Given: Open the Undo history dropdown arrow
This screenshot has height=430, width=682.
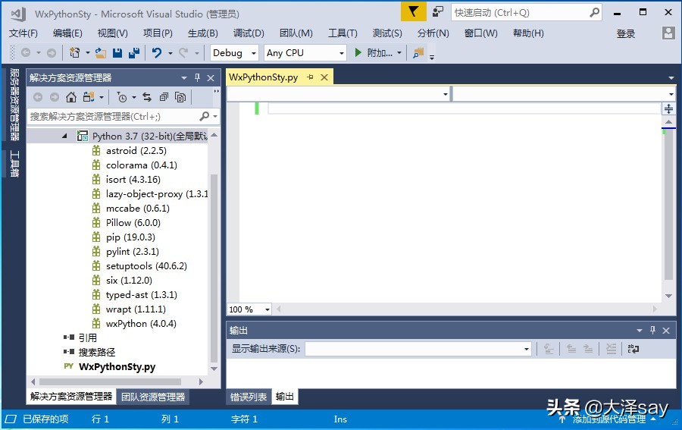Looking at the screenshot, I should point(170,53).
